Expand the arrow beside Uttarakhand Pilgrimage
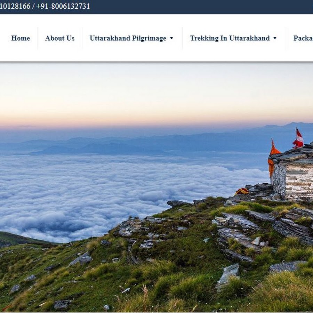The width and height of the screenshot is (313, 313). click(x=171, y=38)
